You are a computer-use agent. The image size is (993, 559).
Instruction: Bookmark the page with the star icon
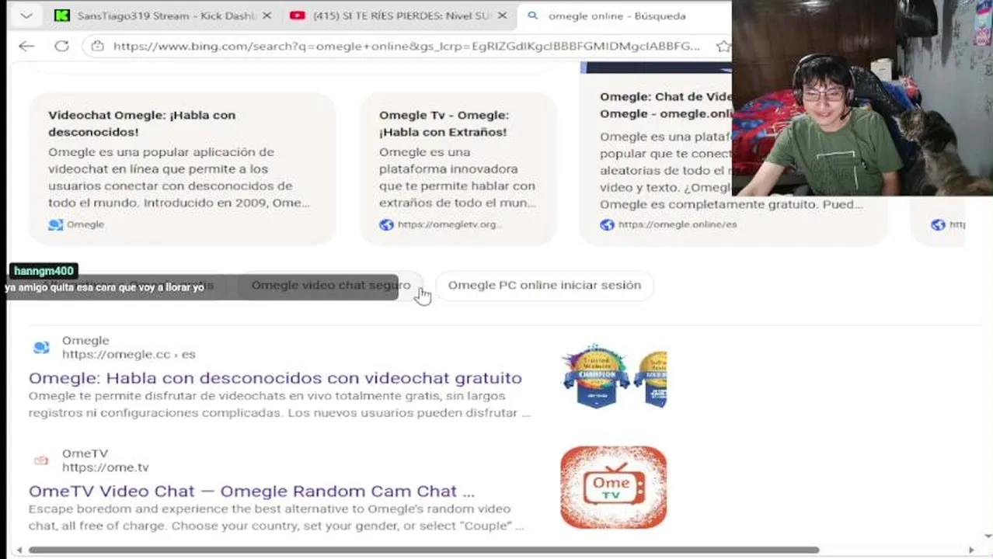coord(723,46)
